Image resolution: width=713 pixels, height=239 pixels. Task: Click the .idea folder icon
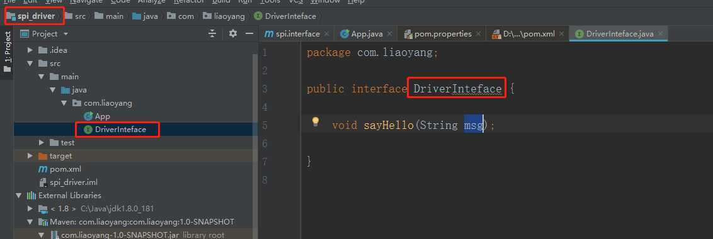[x=43, y=50]
